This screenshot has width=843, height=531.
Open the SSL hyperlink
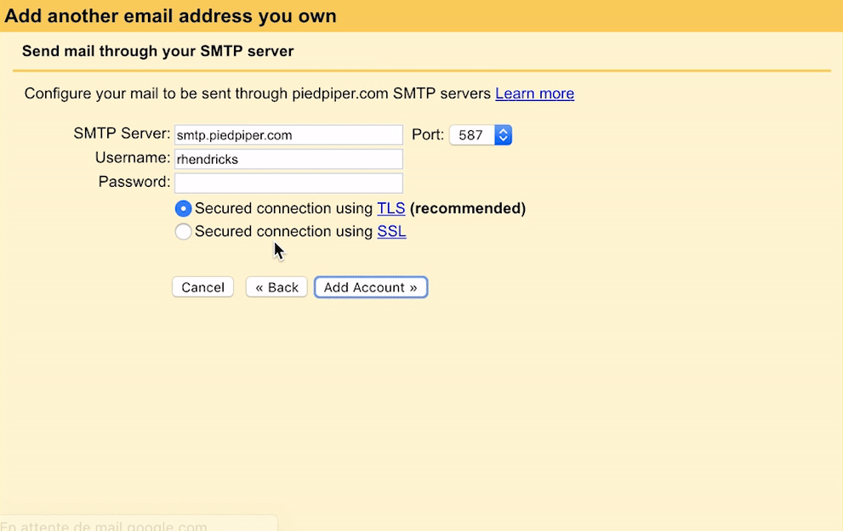391,232
